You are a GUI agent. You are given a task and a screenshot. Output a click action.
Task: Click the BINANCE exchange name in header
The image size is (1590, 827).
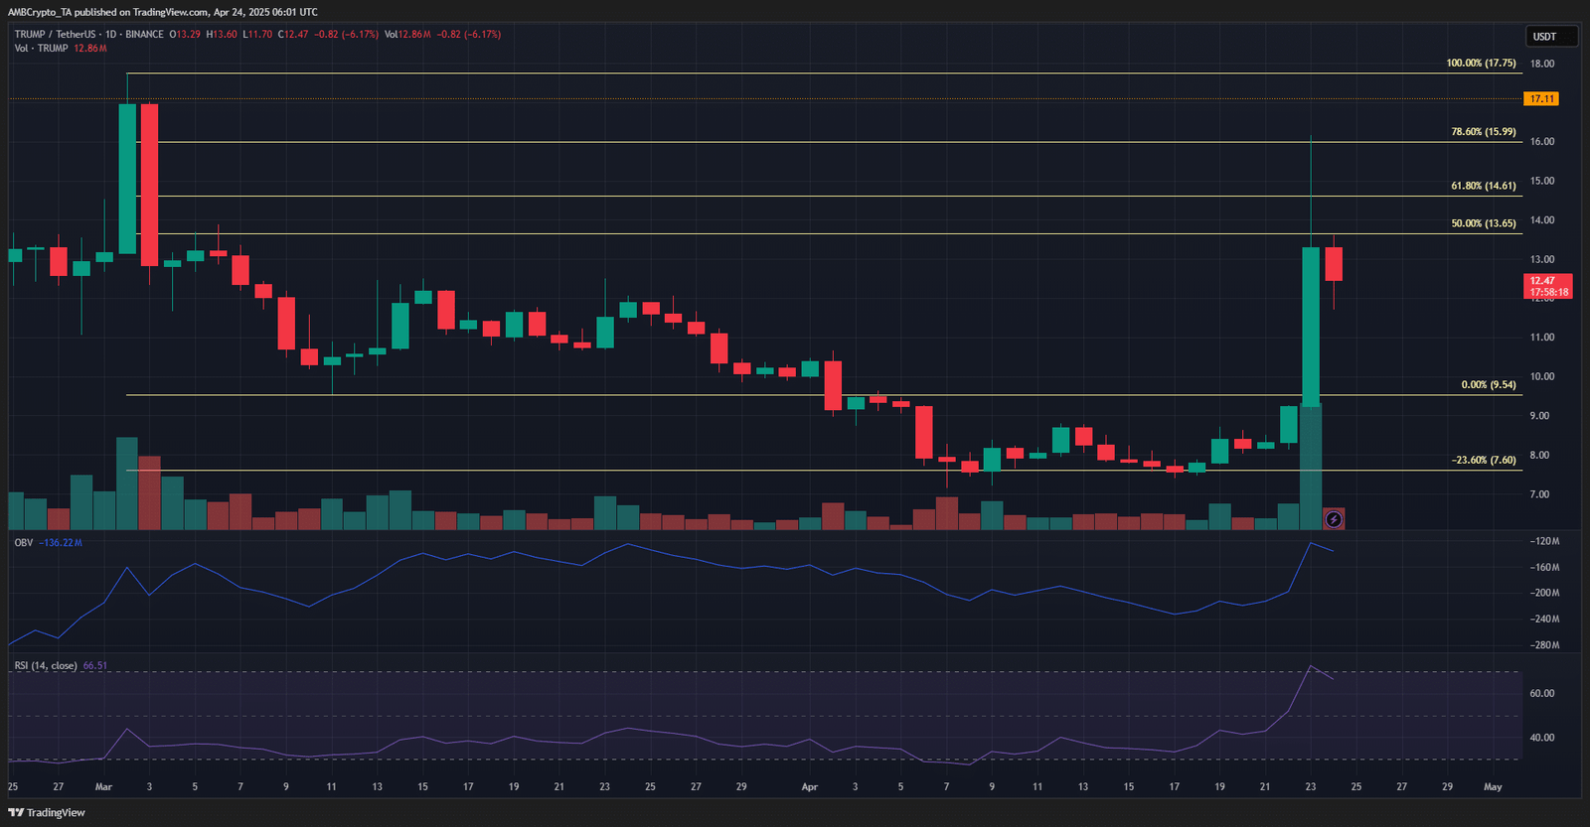pyautogui.click(x=145, y=34)
